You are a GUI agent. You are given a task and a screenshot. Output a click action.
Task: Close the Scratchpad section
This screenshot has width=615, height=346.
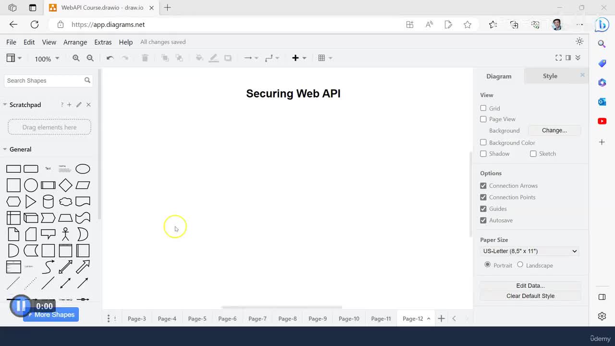coord(88,105)
